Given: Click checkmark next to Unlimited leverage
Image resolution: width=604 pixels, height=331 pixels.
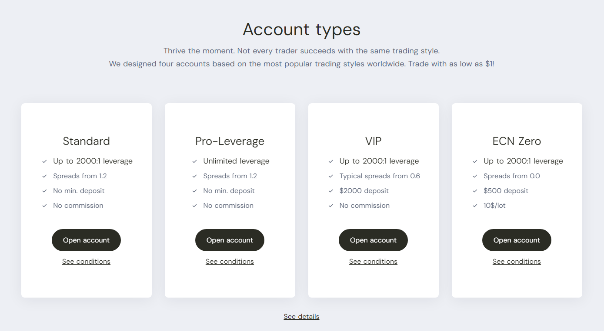Looking at the screenshot, I should coord(194,161).
